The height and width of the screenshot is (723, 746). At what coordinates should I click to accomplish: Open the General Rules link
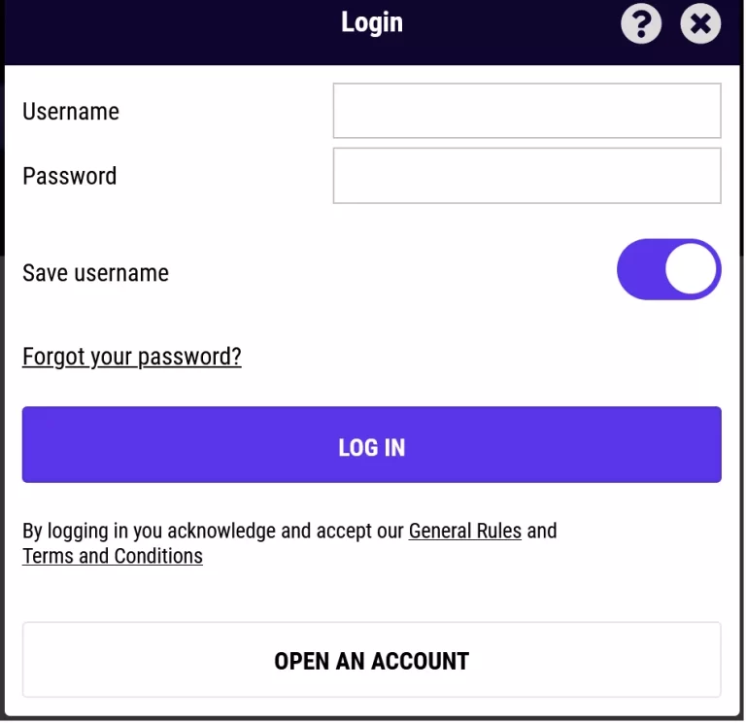click(464, 531)
